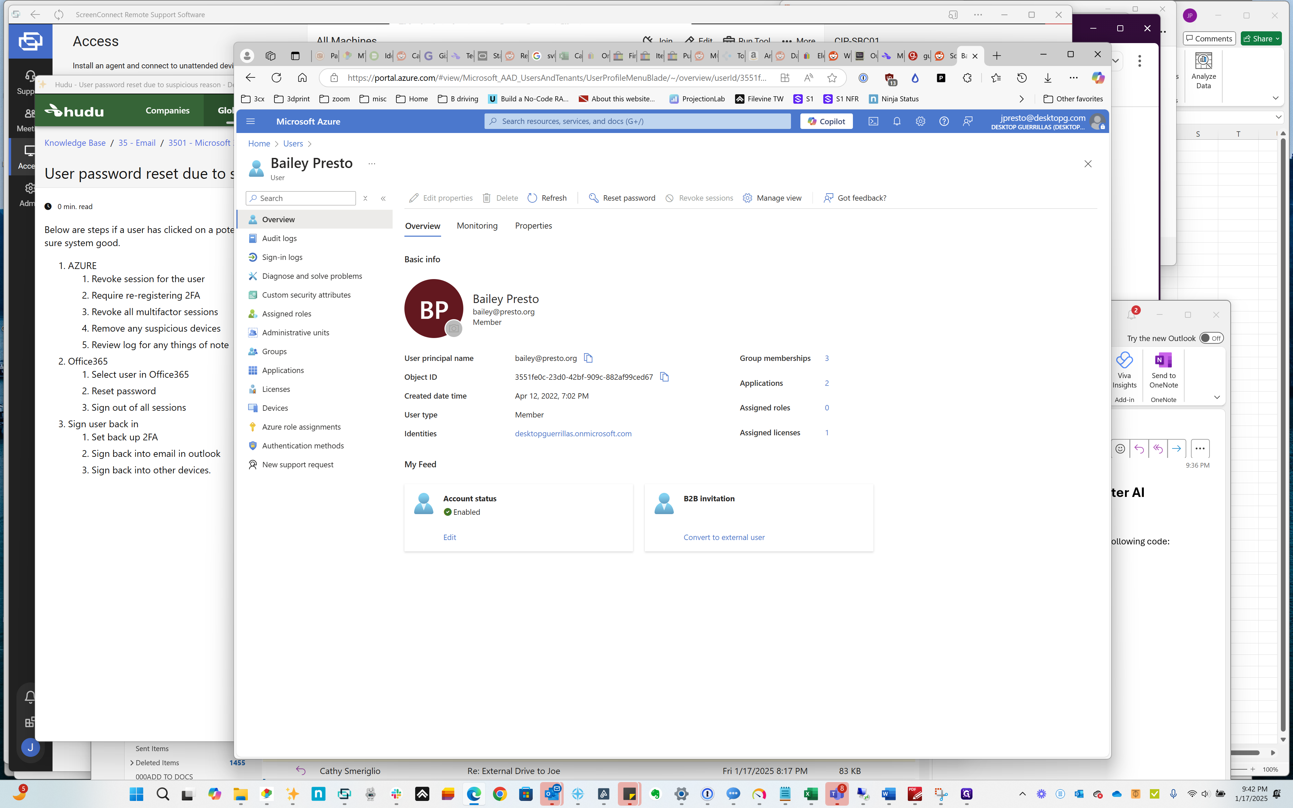Viewport: 1293px width, 808px height.
Task: Click Edit under Account status
Action: tap(449, 537)
